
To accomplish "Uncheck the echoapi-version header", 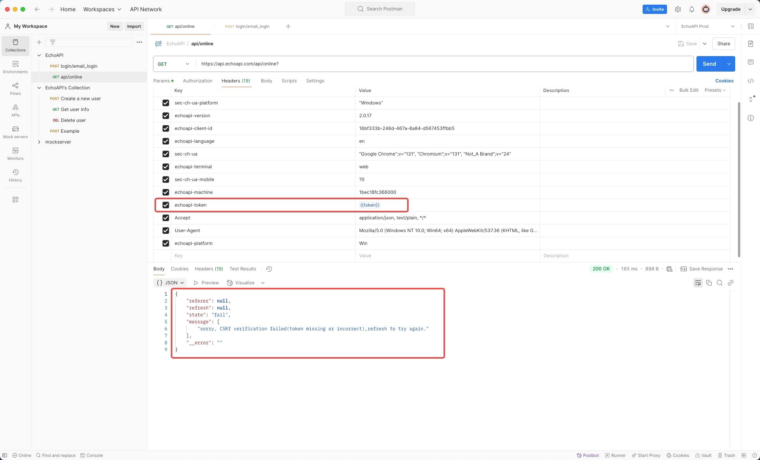I will click(166, 116).
